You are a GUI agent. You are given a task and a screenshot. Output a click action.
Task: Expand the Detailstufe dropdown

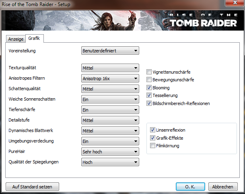[110, 120]
